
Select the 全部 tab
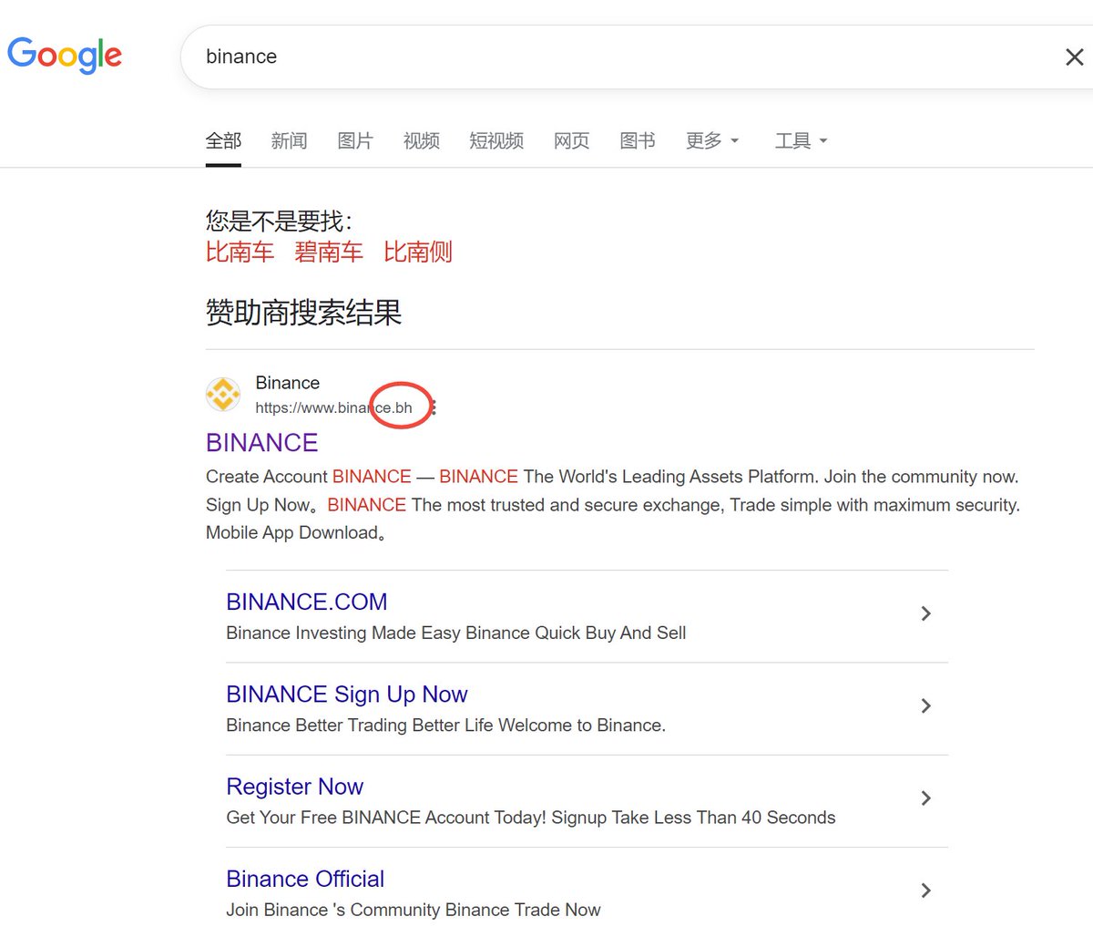223,140
